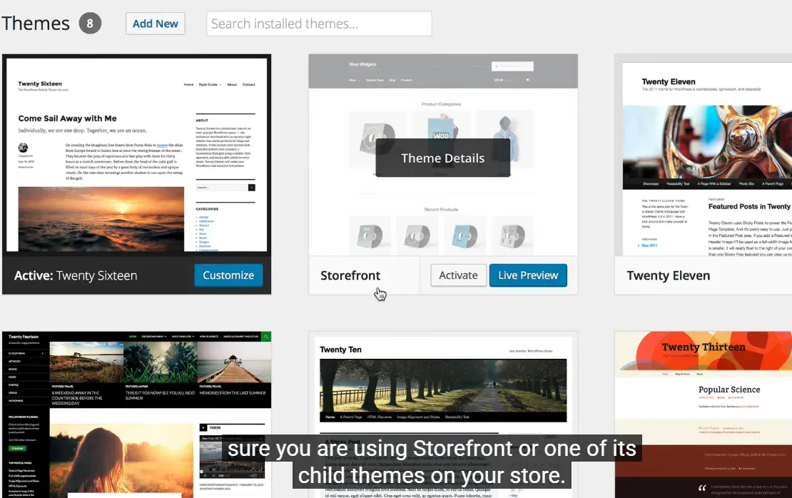
Task: Open the Theme Details overlay on Storefront
Action: tap(442, 158)
